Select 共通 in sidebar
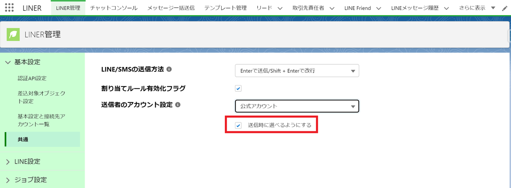 [x=42, y=140]
